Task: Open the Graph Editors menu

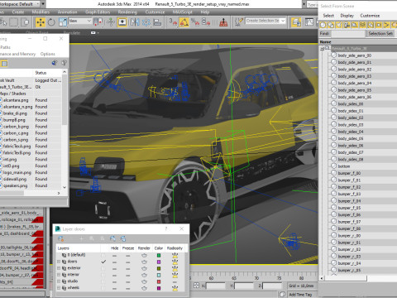Action: [x=98, y=12]
